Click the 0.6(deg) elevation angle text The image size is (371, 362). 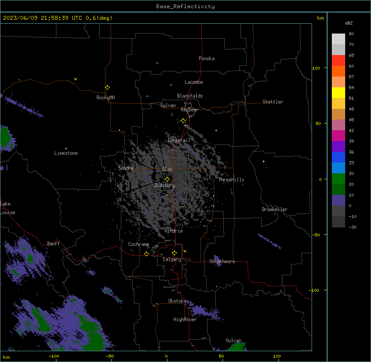point(99,18)
